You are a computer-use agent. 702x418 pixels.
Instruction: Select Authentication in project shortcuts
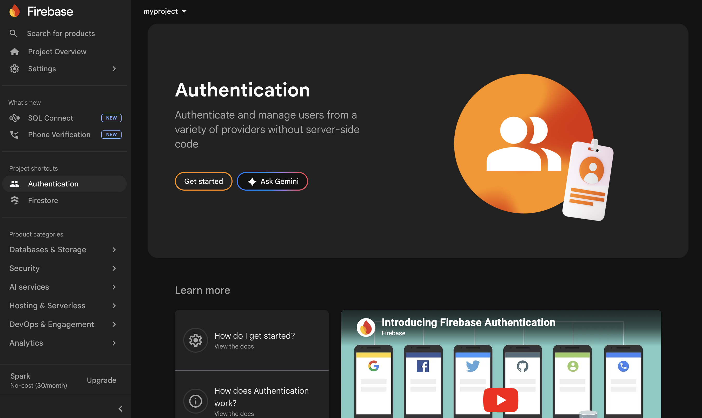64,184
